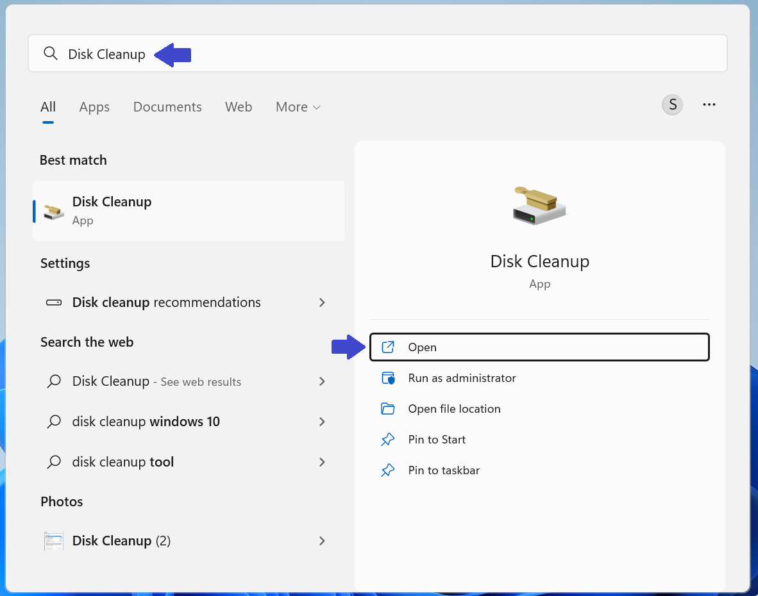Open the three-dot options menu
The image size is (758, 596).
point(709,104)
